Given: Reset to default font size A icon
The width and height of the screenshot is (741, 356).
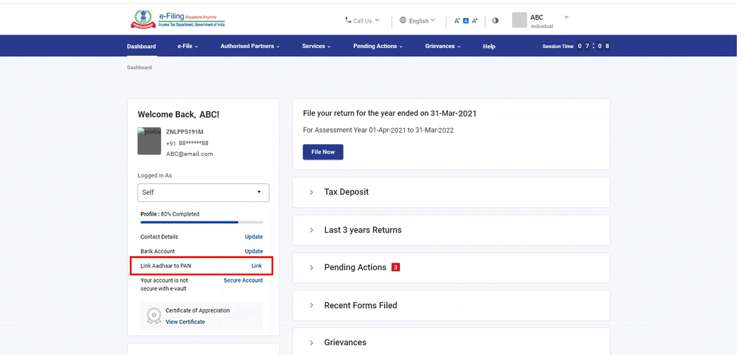Looking at the screenshot, I should (466, 21).
